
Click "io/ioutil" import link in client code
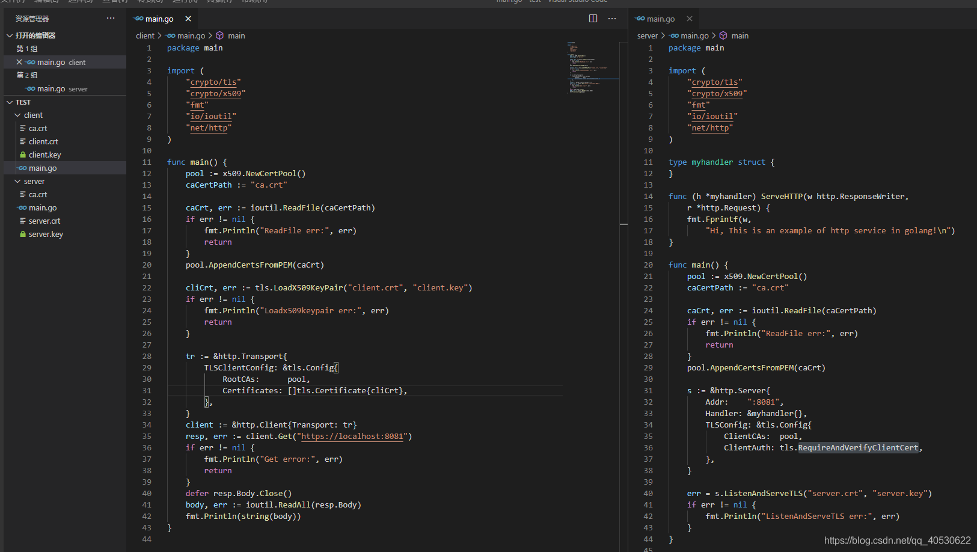[211, 116]
